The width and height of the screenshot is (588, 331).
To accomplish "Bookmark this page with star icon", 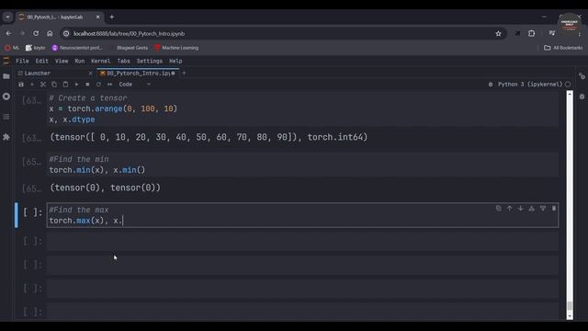I will tap(498, 34).
